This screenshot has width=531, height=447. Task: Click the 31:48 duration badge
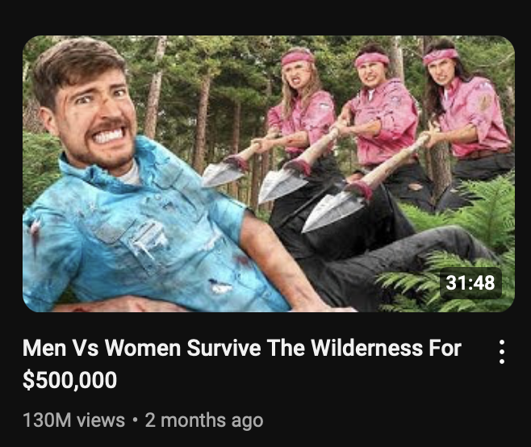pos(470,282)
